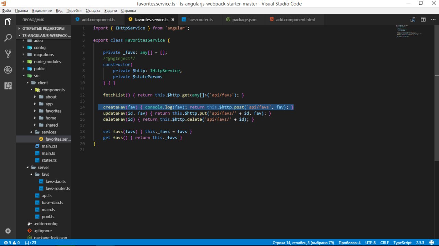Click the cursor position Строка 14 status item

pyautogui.click(x=303, y=243)
